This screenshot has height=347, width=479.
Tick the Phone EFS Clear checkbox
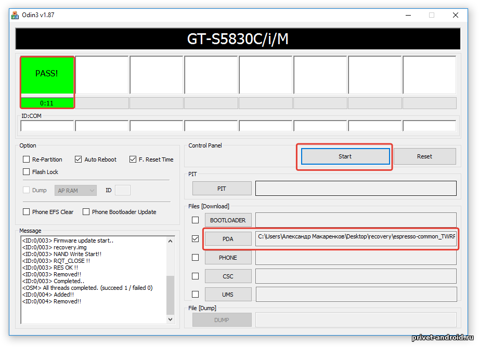click(27, 212)
